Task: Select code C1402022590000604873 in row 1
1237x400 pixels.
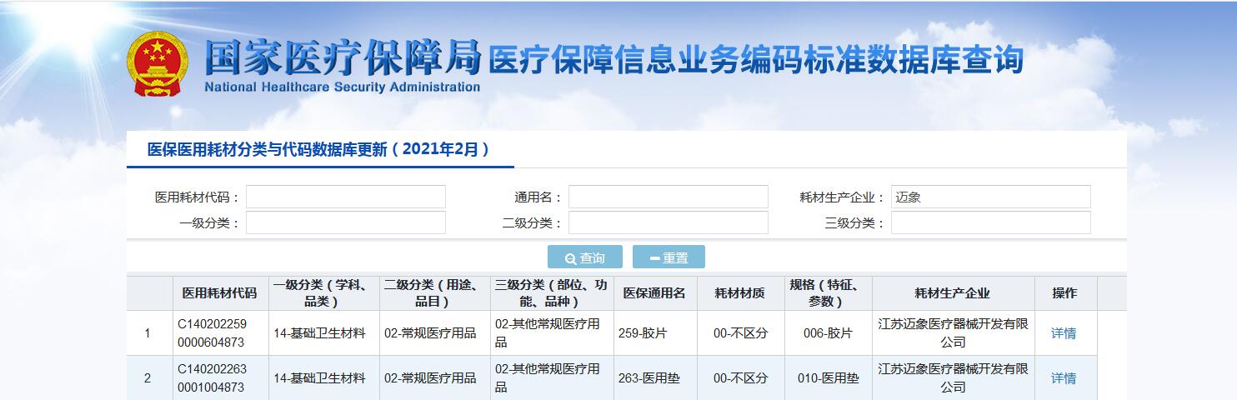Action: point(212,333)
